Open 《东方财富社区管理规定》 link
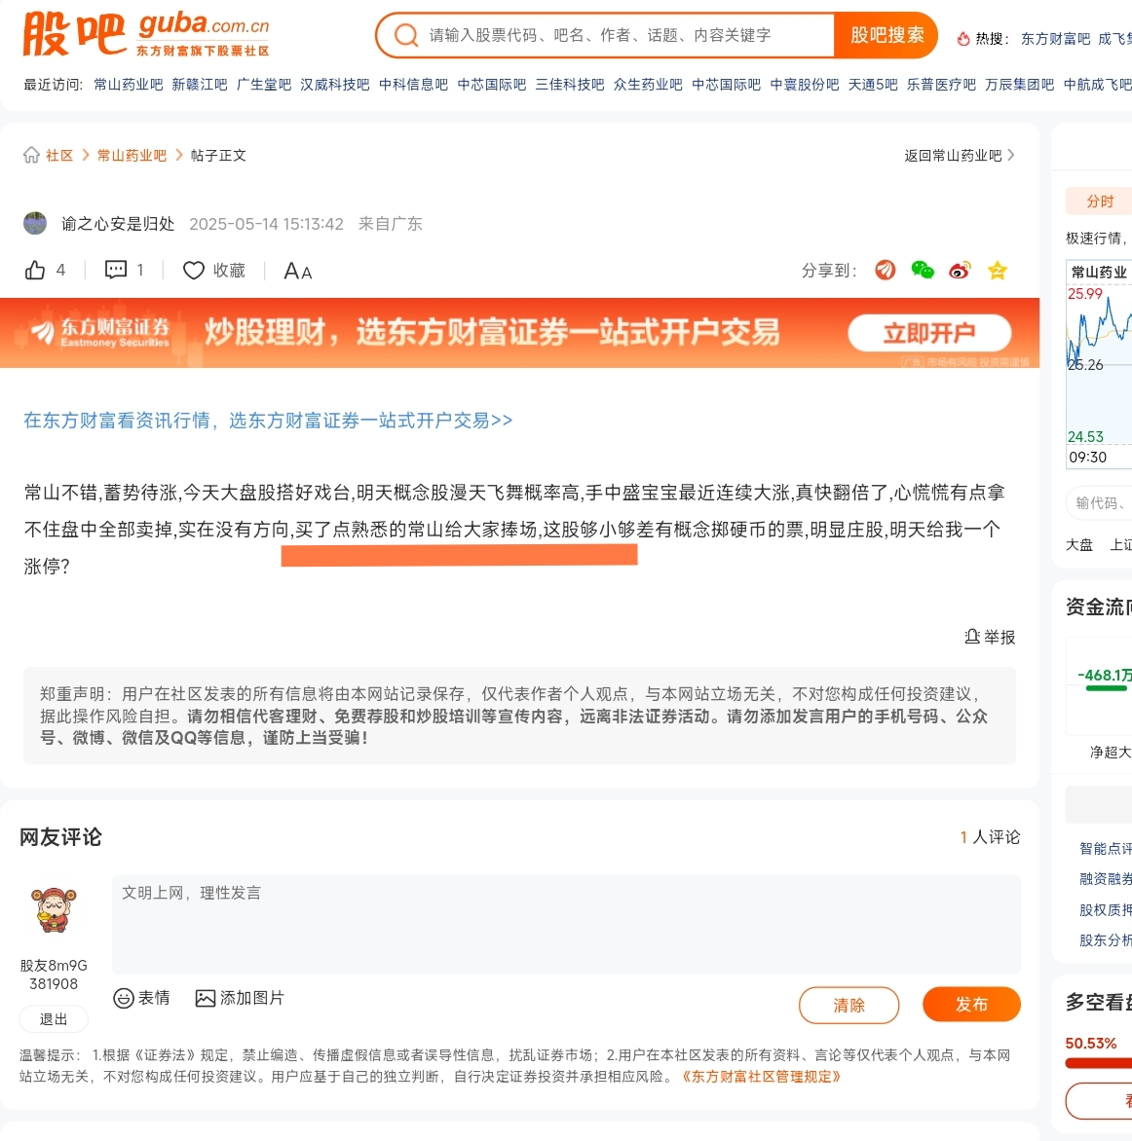The width and height of the screenshot is (1132, 1141). (x=761, y=1076)
